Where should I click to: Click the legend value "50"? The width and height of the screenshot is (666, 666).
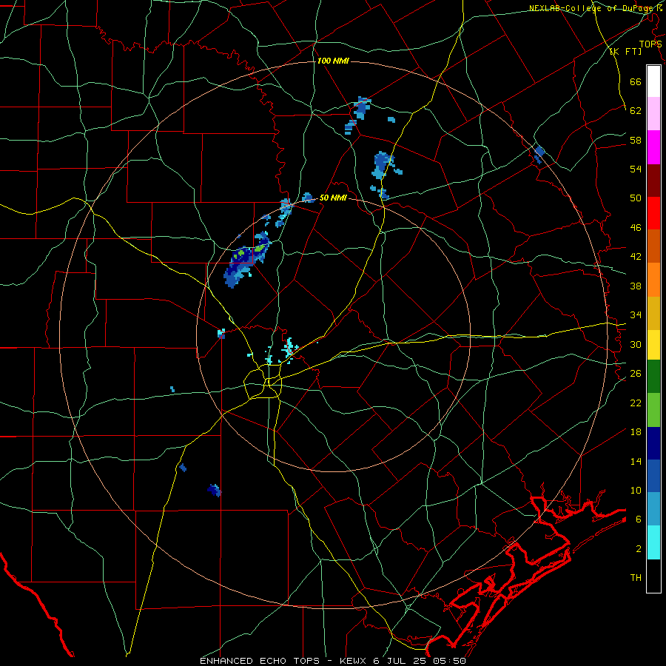click(636, 198)
